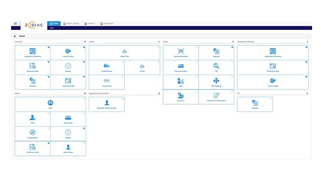The width and height of the screenshot is (321, 180).
Task: Expand the hamburger side menu
Action: (x=15, y=24)
